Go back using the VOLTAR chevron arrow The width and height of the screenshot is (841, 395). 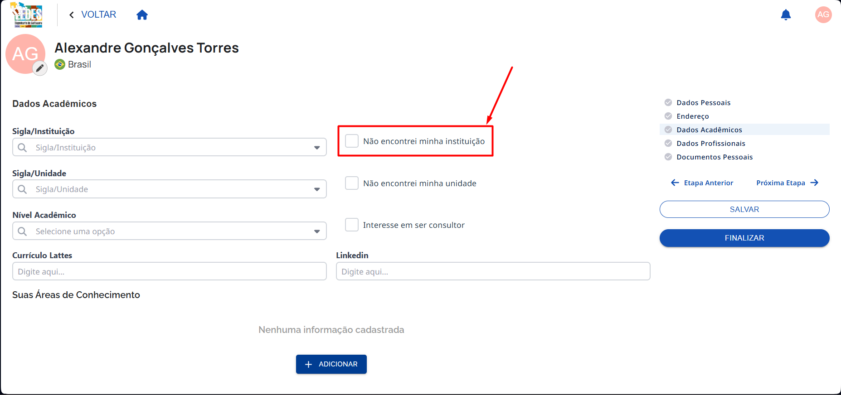(x=72, y=15)
